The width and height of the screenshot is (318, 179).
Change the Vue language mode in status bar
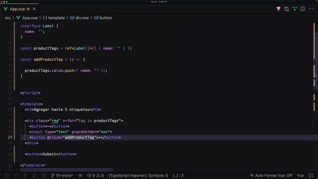(x=300, y=176)
